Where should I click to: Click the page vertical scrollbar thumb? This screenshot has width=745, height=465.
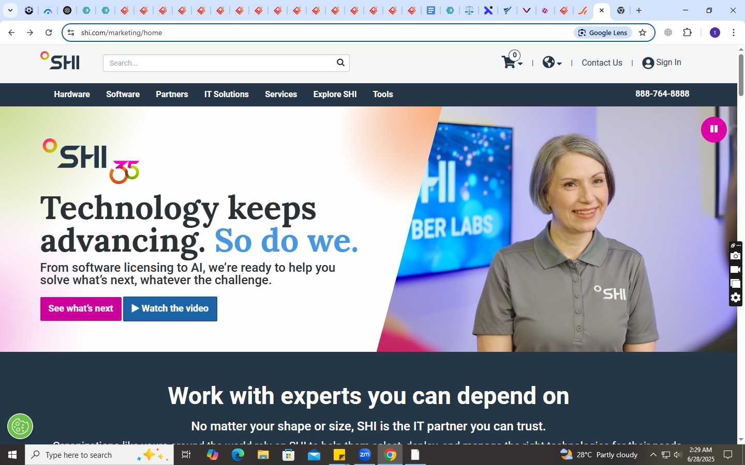[741, 75]
